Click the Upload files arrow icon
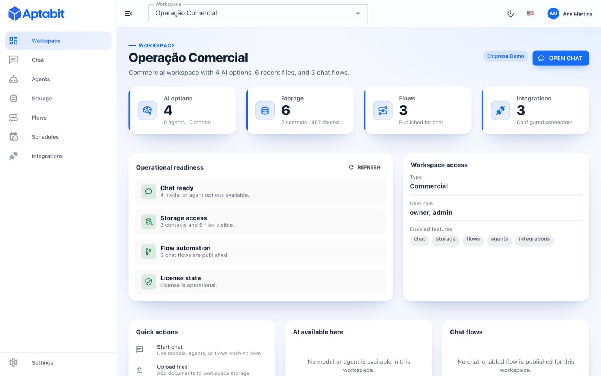The image size is (601, 376). coord(139,370)
